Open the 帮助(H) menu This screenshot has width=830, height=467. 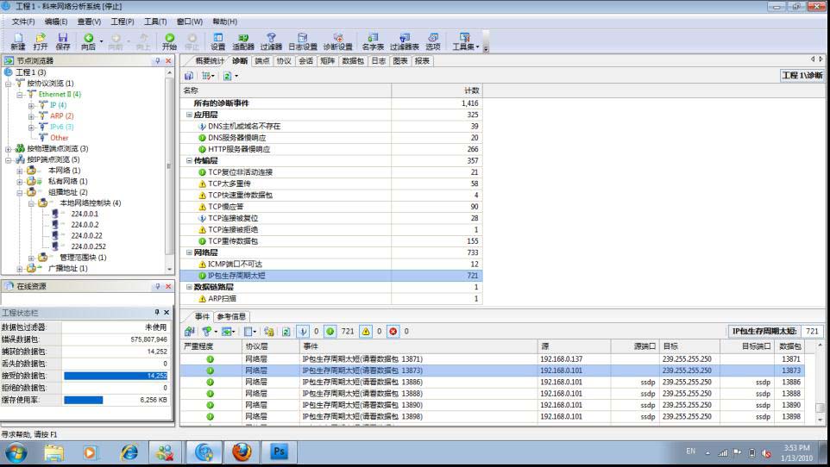tap(224, 22)
